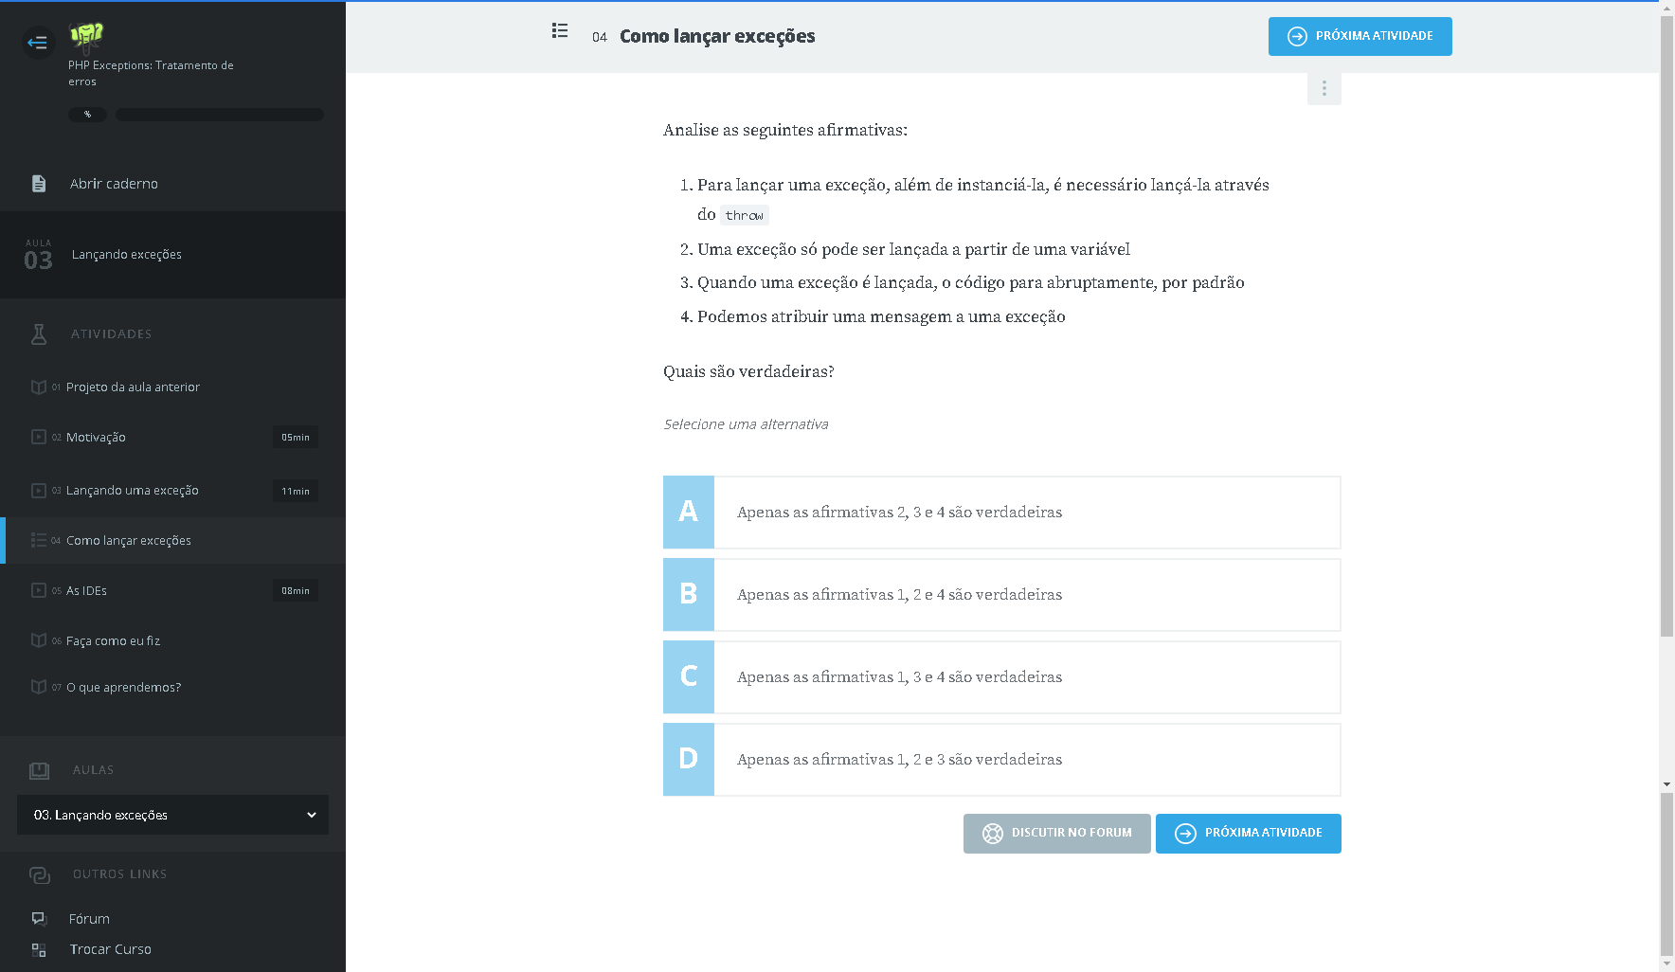Open the activity list icon beside the title
Viewport: 1675px width, 972px height.
tap(560, 31)
